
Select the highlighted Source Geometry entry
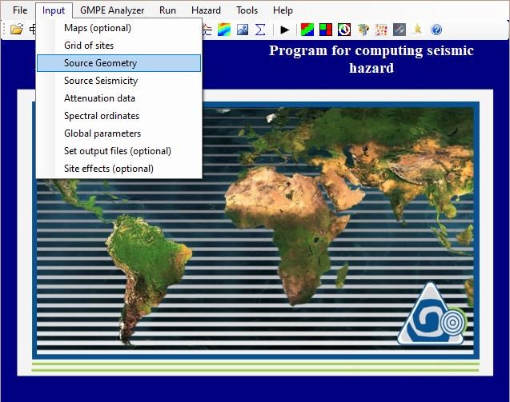pos(119,63)
